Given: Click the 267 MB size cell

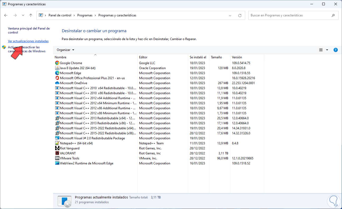Looking at the screenshot, I should pos(222,83).
